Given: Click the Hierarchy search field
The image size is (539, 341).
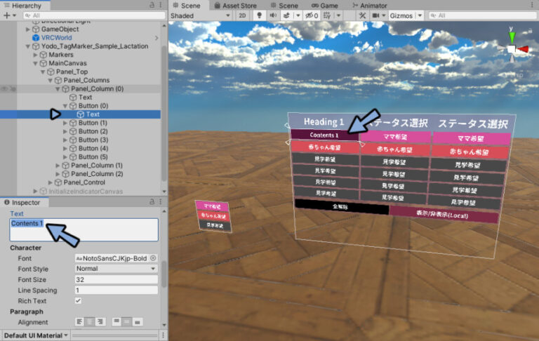Looking at the screenshot, I should 94,15.
